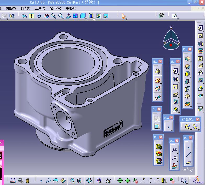Expand the view mode dropdown arrow
The width and height of the screenshot is (205, 185).
(94, 19)
